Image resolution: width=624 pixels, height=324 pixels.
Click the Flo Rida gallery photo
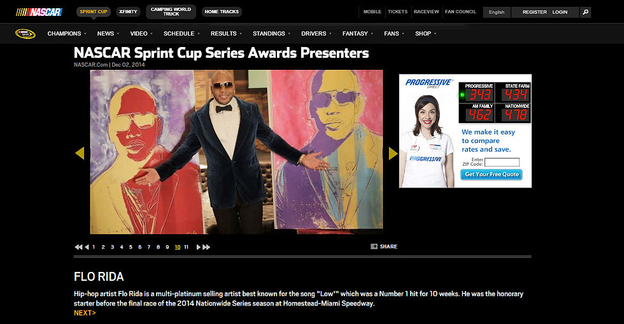[236, 152]
